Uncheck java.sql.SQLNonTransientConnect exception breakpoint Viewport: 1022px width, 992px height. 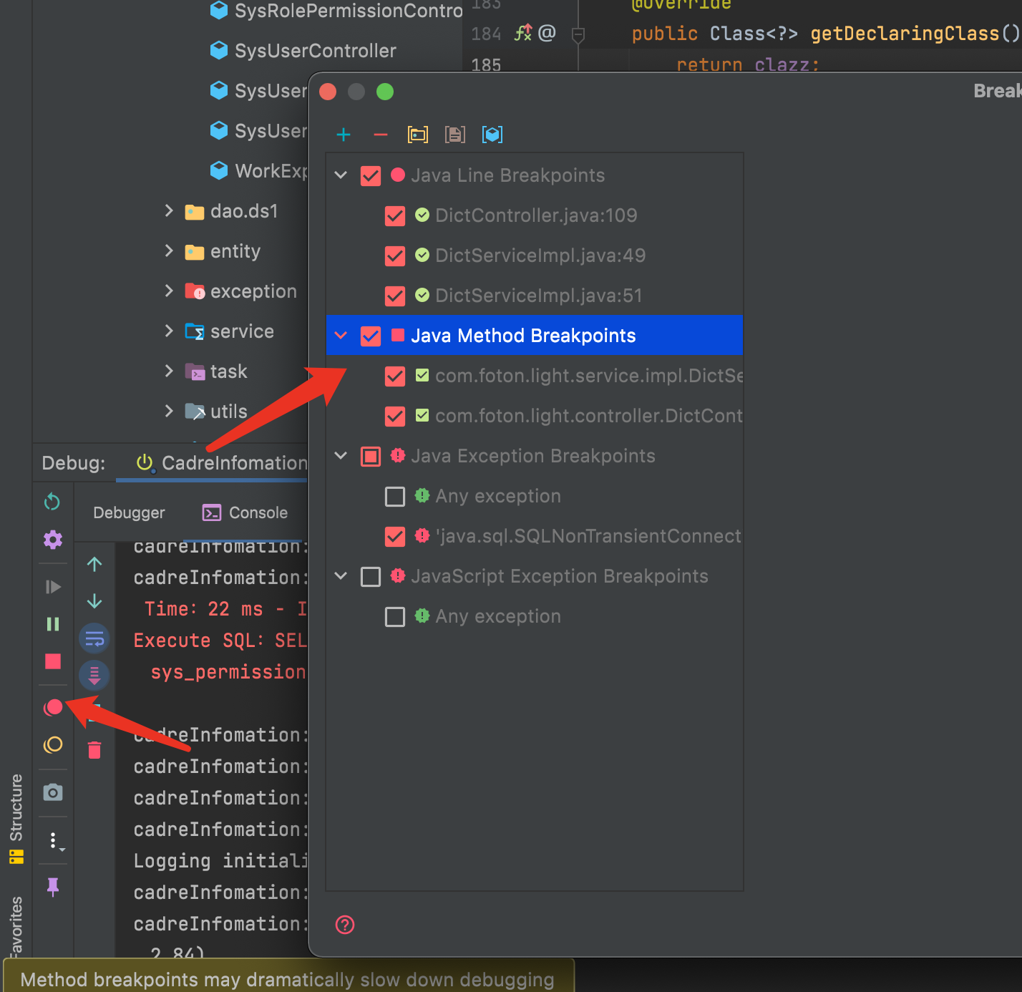(395, 536)
